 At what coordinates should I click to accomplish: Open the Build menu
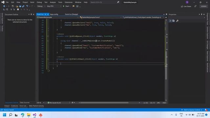pos(32,2)
